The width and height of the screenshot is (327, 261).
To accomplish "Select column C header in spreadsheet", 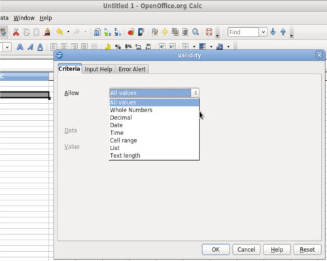I will 24,76.
